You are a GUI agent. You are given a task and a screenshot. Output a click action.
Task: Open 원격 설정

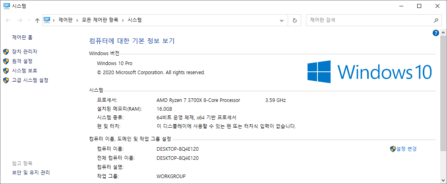click(22, 61)
